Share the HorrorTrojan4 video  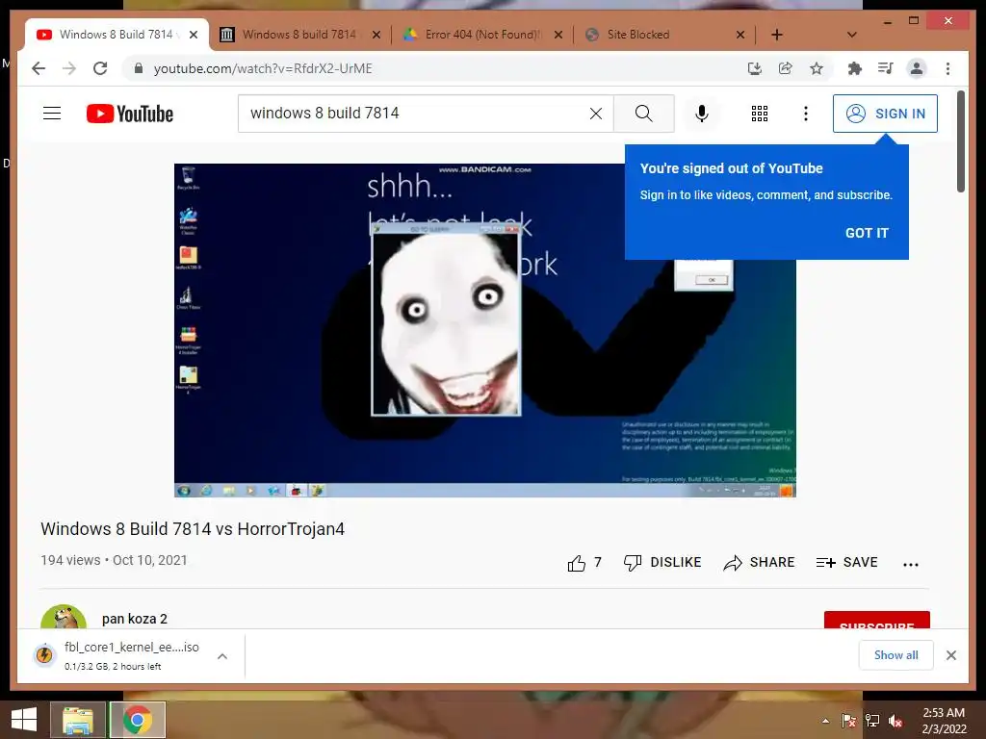[x=759, y=562]
